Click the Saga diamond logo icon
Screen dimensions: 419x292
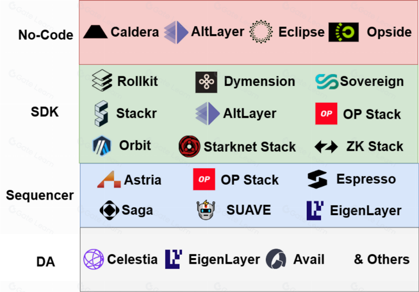click(x=109, y=210)
